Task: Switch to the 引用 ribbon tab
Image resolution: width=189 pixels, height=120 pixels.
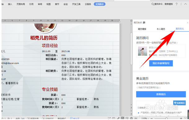Action: coord(31,4)
